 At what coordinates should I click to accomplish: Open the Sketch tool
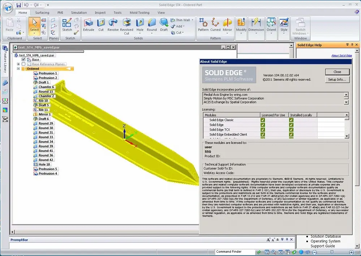[67, 25]
